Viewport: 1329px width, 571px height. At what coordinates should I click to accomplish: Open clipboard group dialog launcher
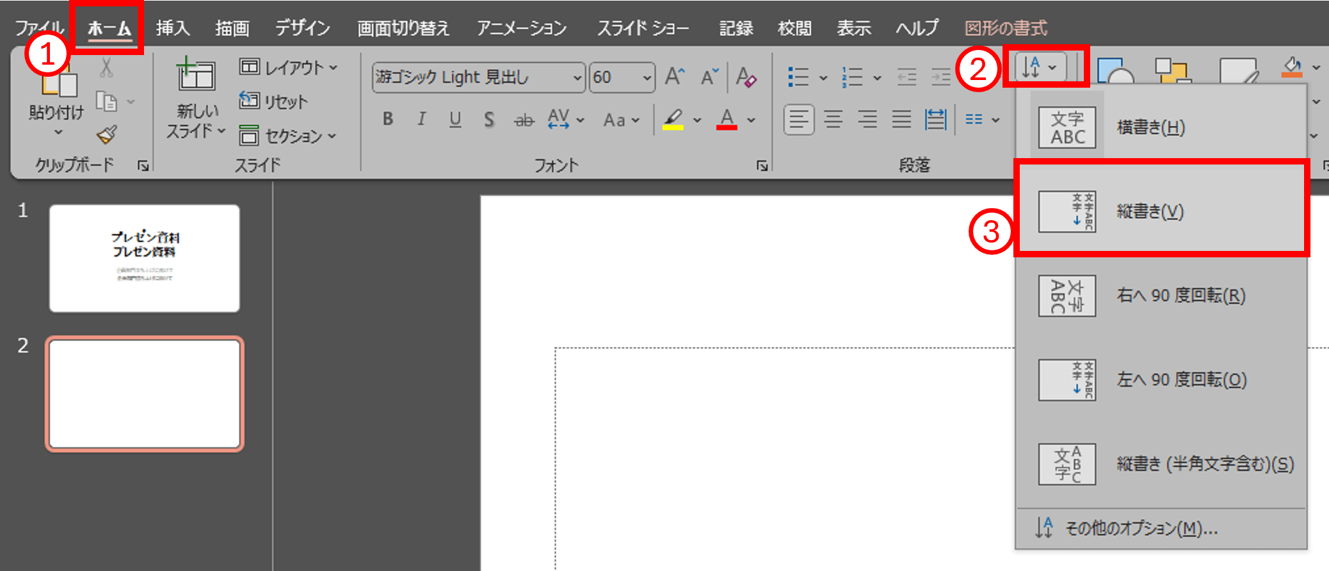tap(143, 166)
